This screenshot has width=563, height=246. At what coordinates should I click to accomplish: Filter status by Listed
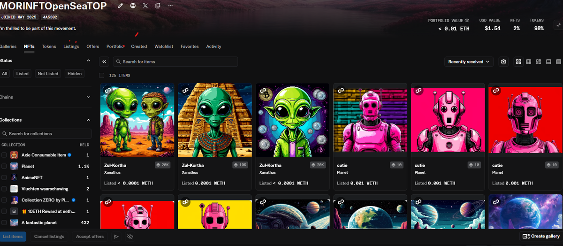(x=22, y=74)
